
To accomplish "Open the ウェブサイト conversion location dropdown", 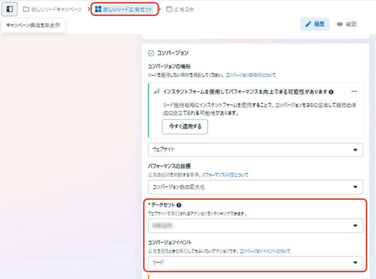I will tap(255, 150).
